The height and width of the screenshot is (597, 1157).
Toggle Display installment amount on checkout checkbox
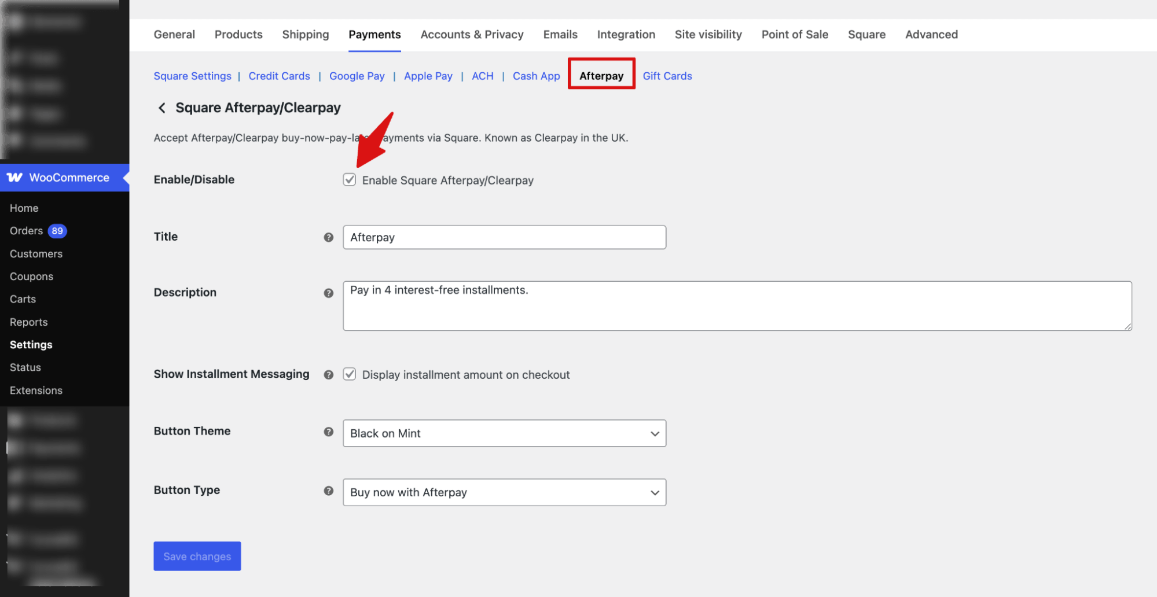[x=350, y=374]
